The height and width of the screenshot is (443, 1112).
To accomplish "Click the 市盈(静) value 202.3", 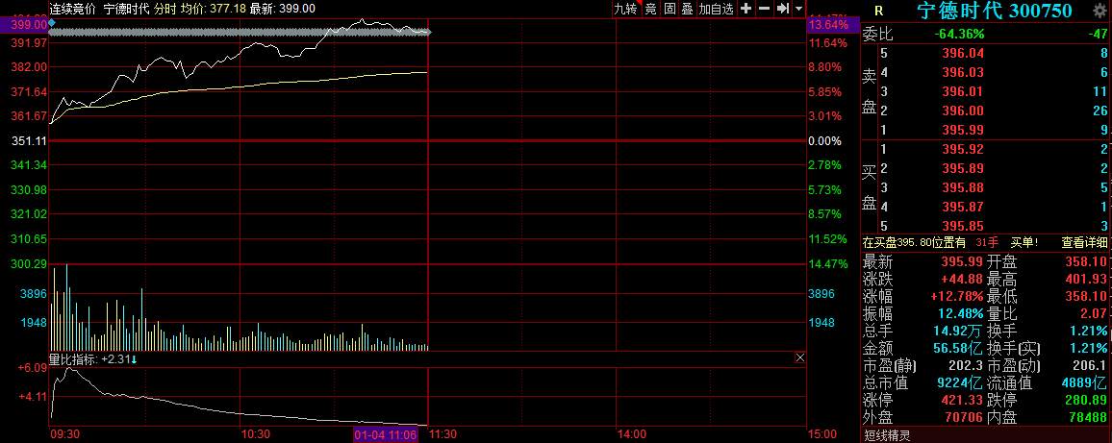I will (x=966, y=366).
